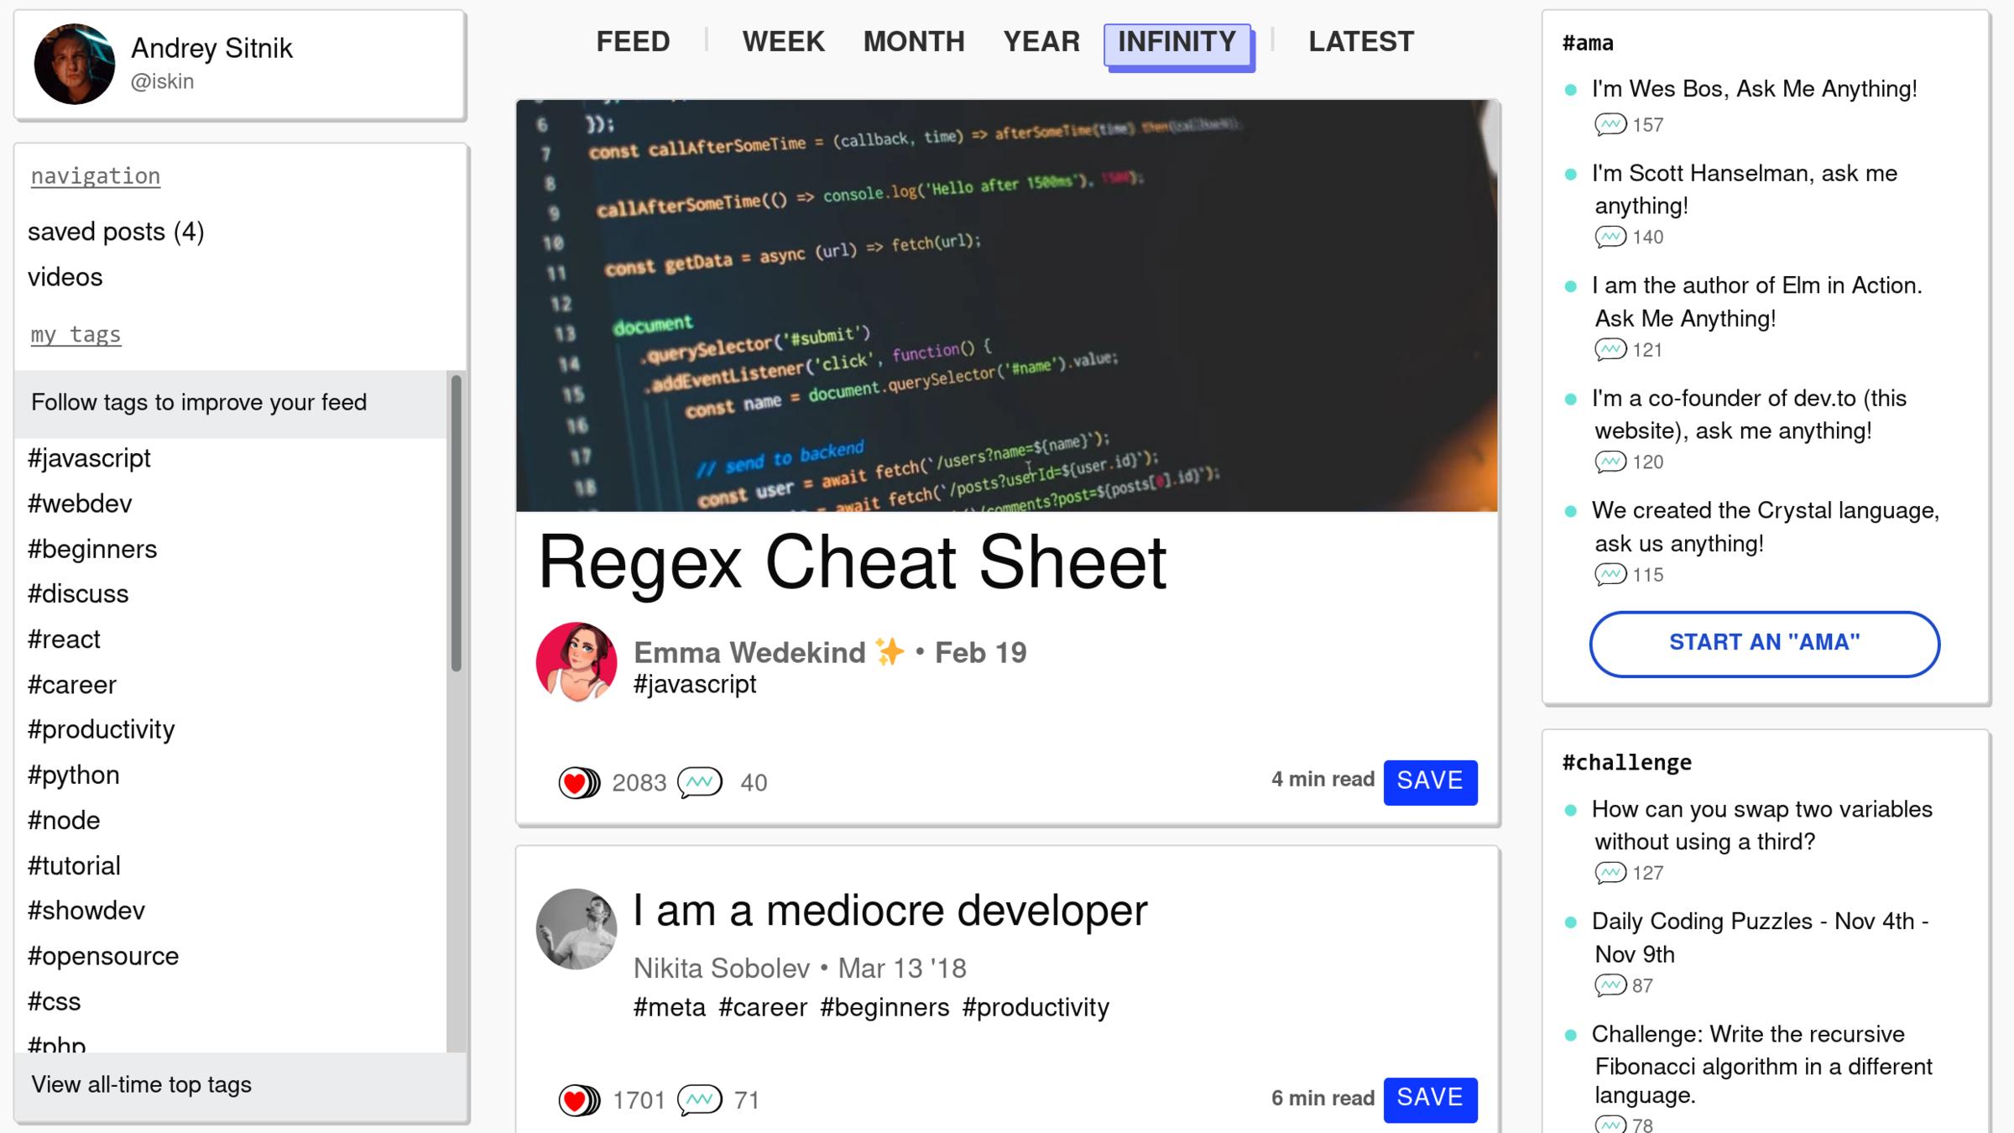Open Emma Wedekind's author name
The width and height of the screenshot is (2014, 1133).
tap(749, 653)
